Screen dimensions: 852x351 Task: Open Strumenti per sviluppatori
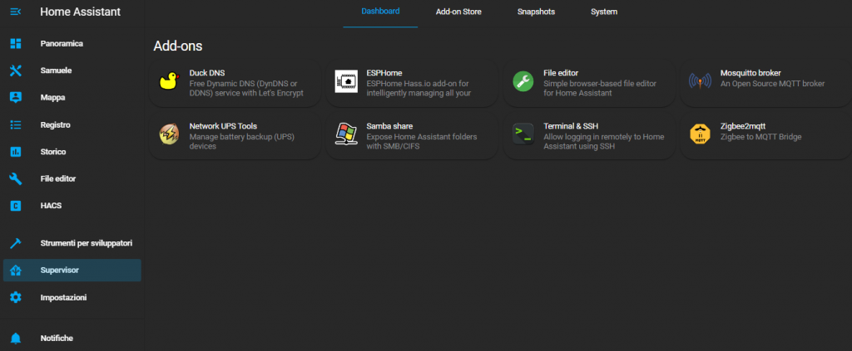click(86, 243)
